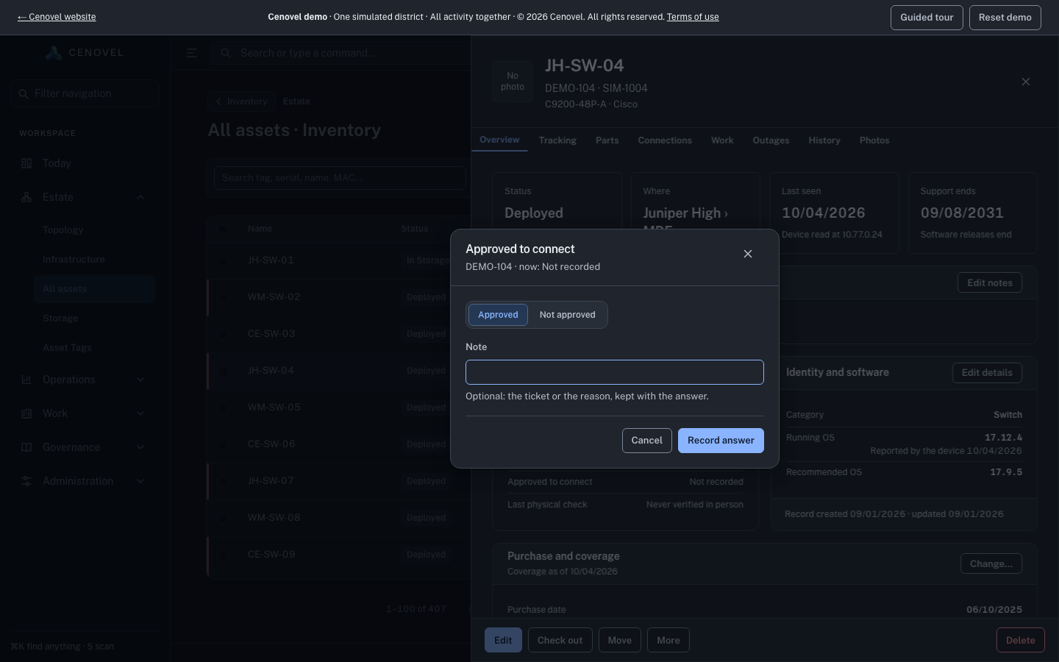Click the Filter navigation field

85,93
